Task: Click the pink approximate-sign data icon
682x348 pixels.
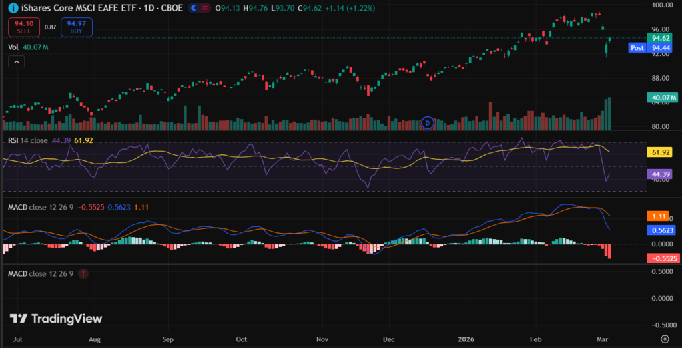Action: [x=206, y=8]
